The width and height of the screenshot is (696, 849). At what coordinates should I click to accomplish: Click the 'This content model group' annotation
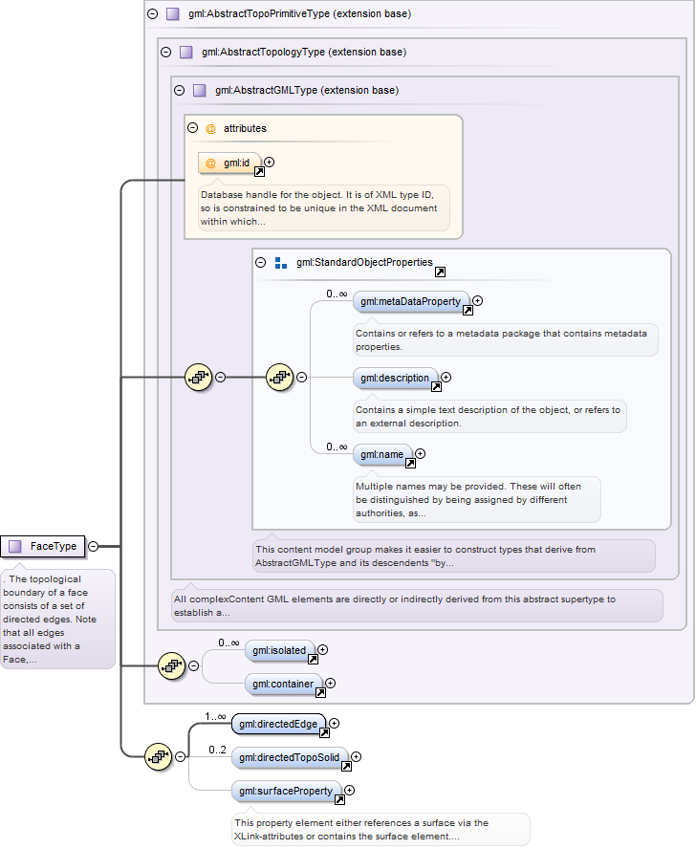click(454, 556)
